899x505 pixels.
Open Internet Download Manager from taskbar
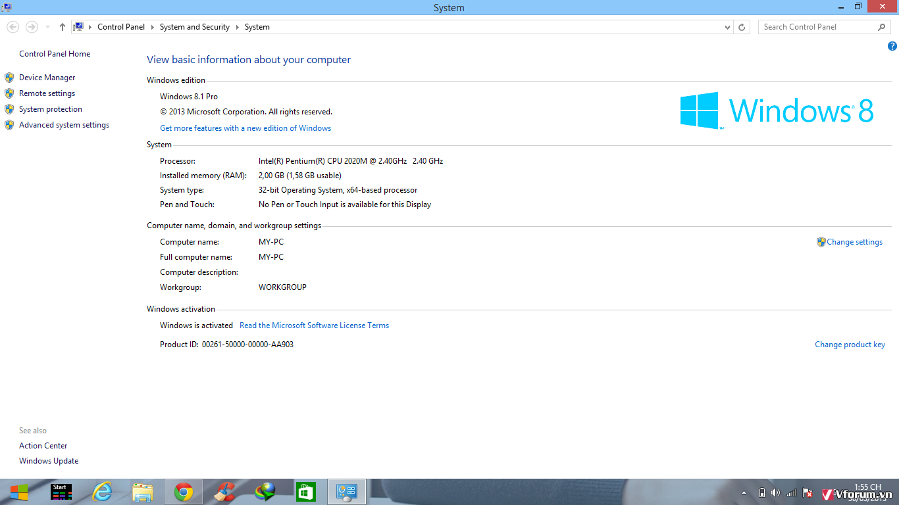(x=265, y=492)
